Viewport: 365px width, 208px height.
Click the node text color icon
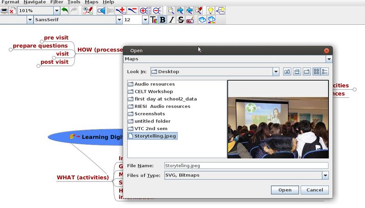point(153,20)
